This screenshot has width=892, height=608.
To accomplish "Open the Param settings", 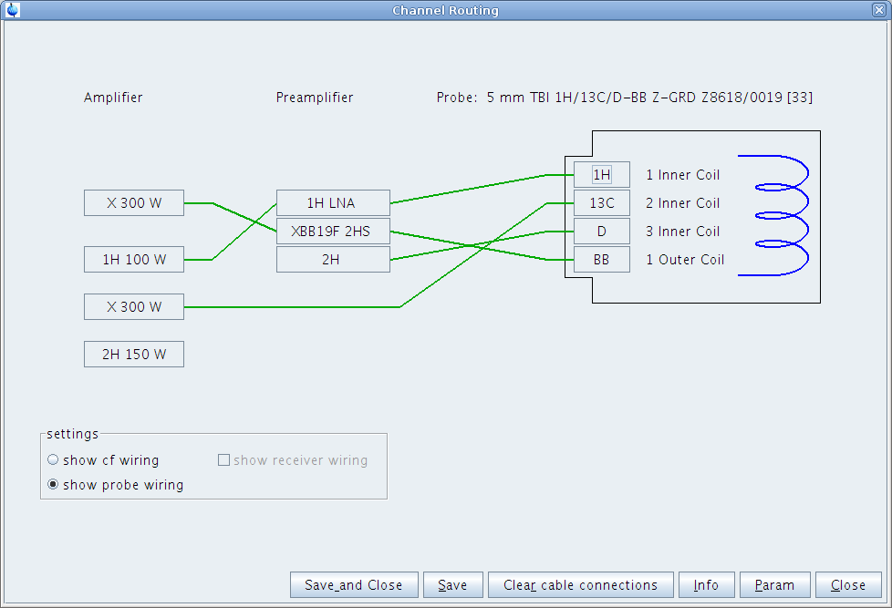I will pos(773,585).
